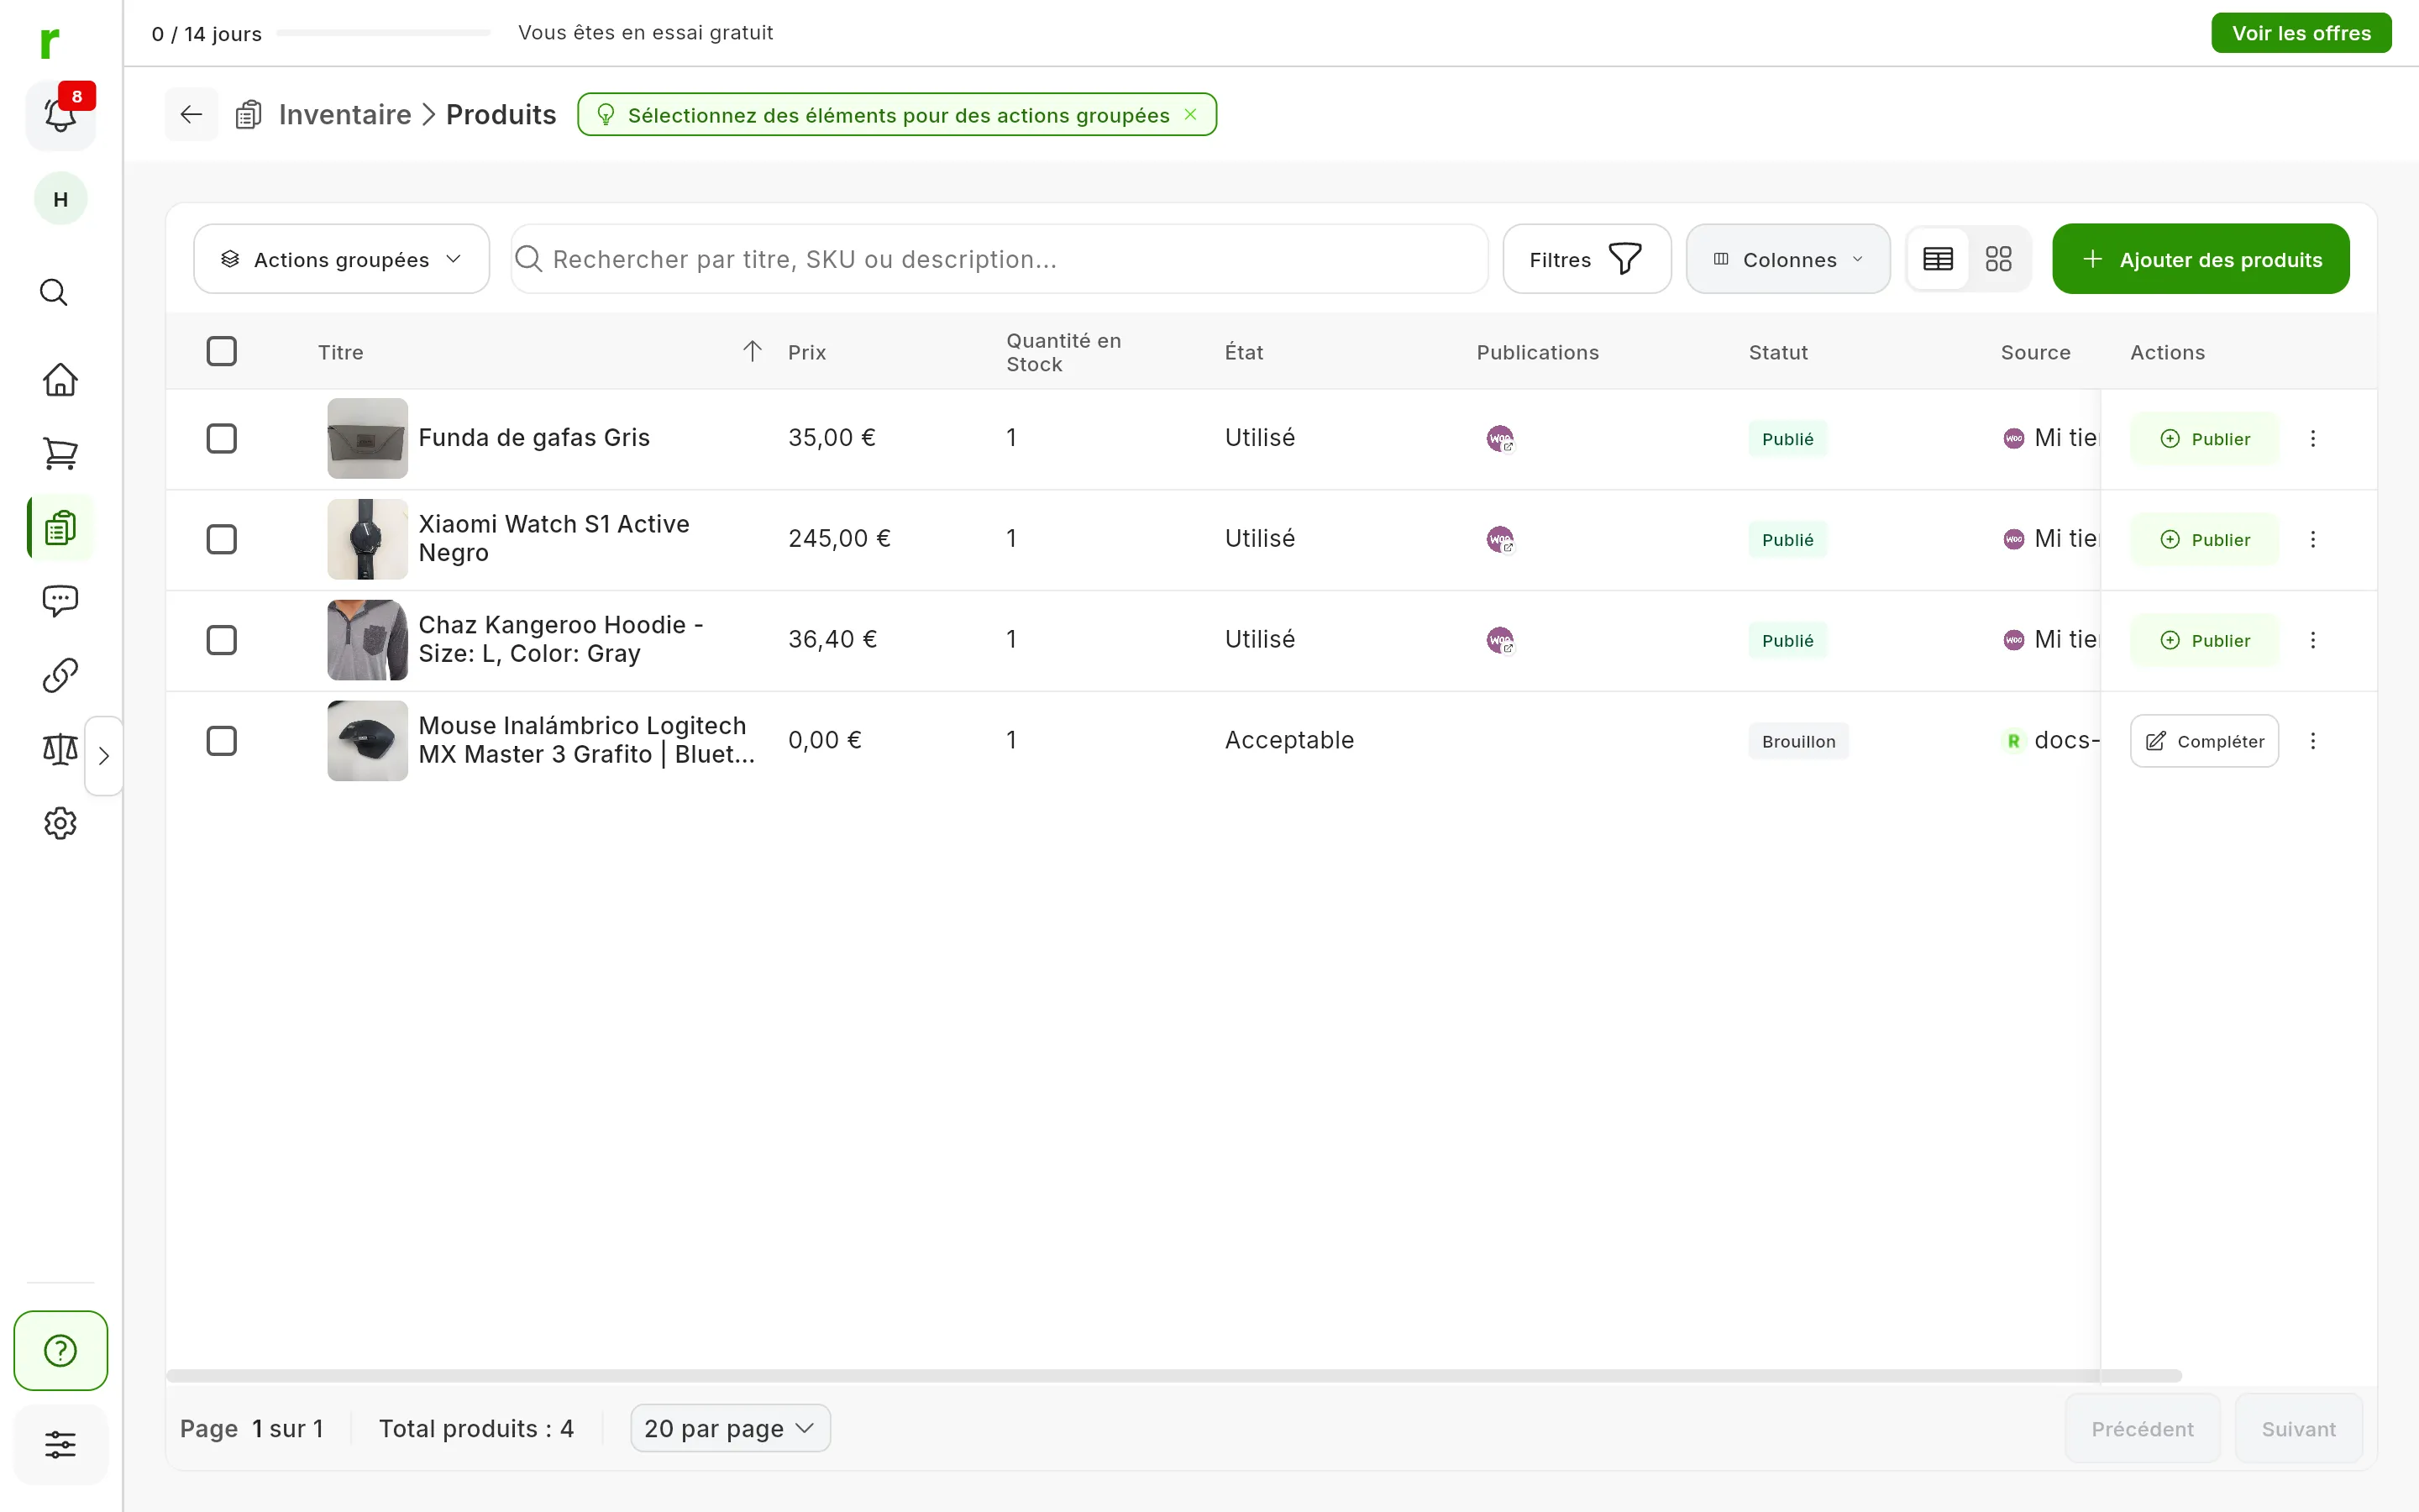
Task: Click Ajouter des produits button
Action: tap(2201, 259)
